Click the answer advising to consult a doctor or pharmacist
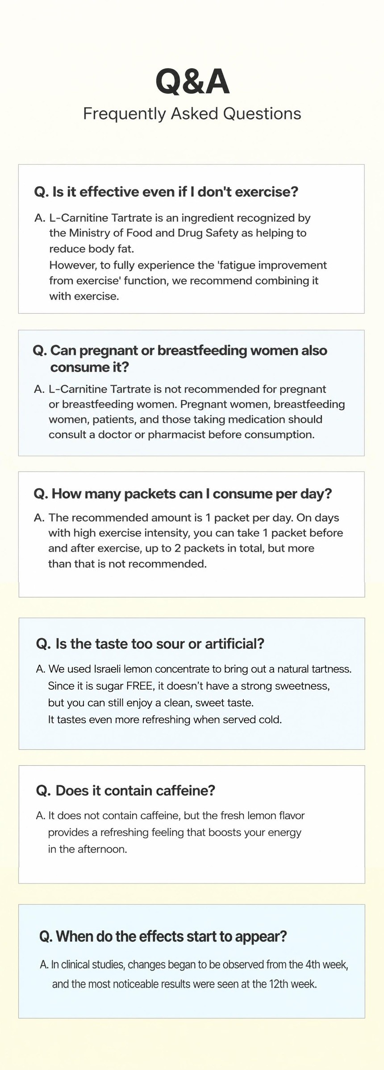The image size is (384, 1070). click(x=190, y=411)
